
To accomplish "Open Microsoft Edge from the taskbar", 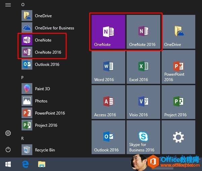I will [x=25, y=164].
